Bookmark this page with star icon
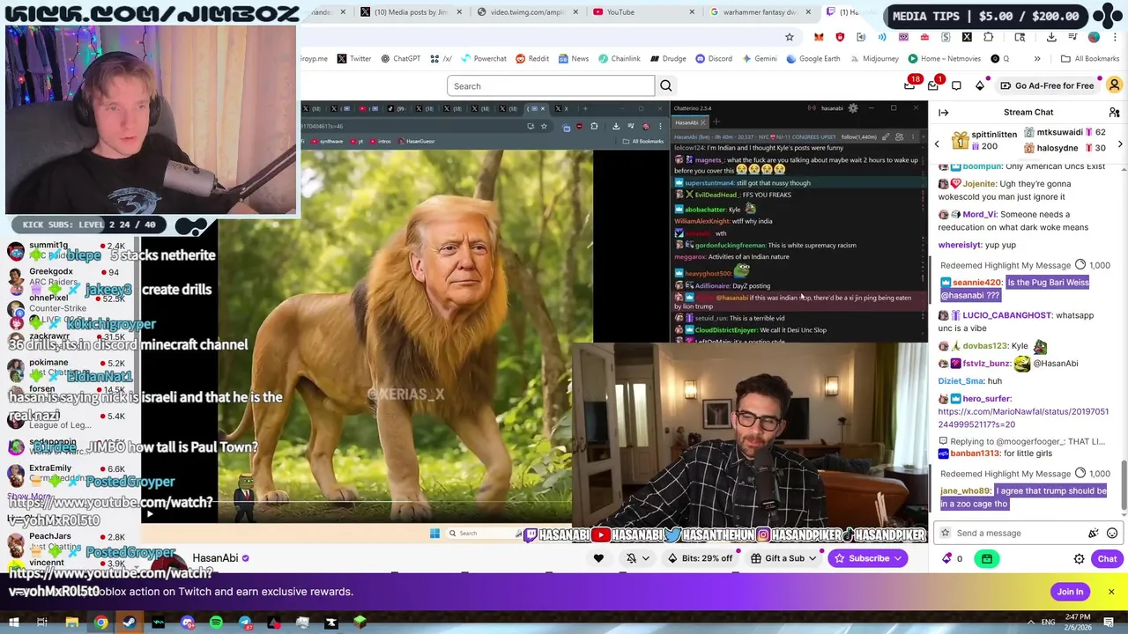 click(790, 37)
